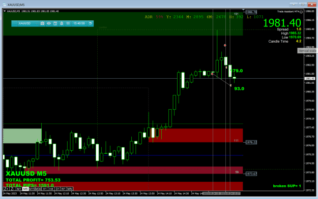Click the blank left grip of the teal toolbar
Viewport: 318px width, 199px height.
(14, 23)
